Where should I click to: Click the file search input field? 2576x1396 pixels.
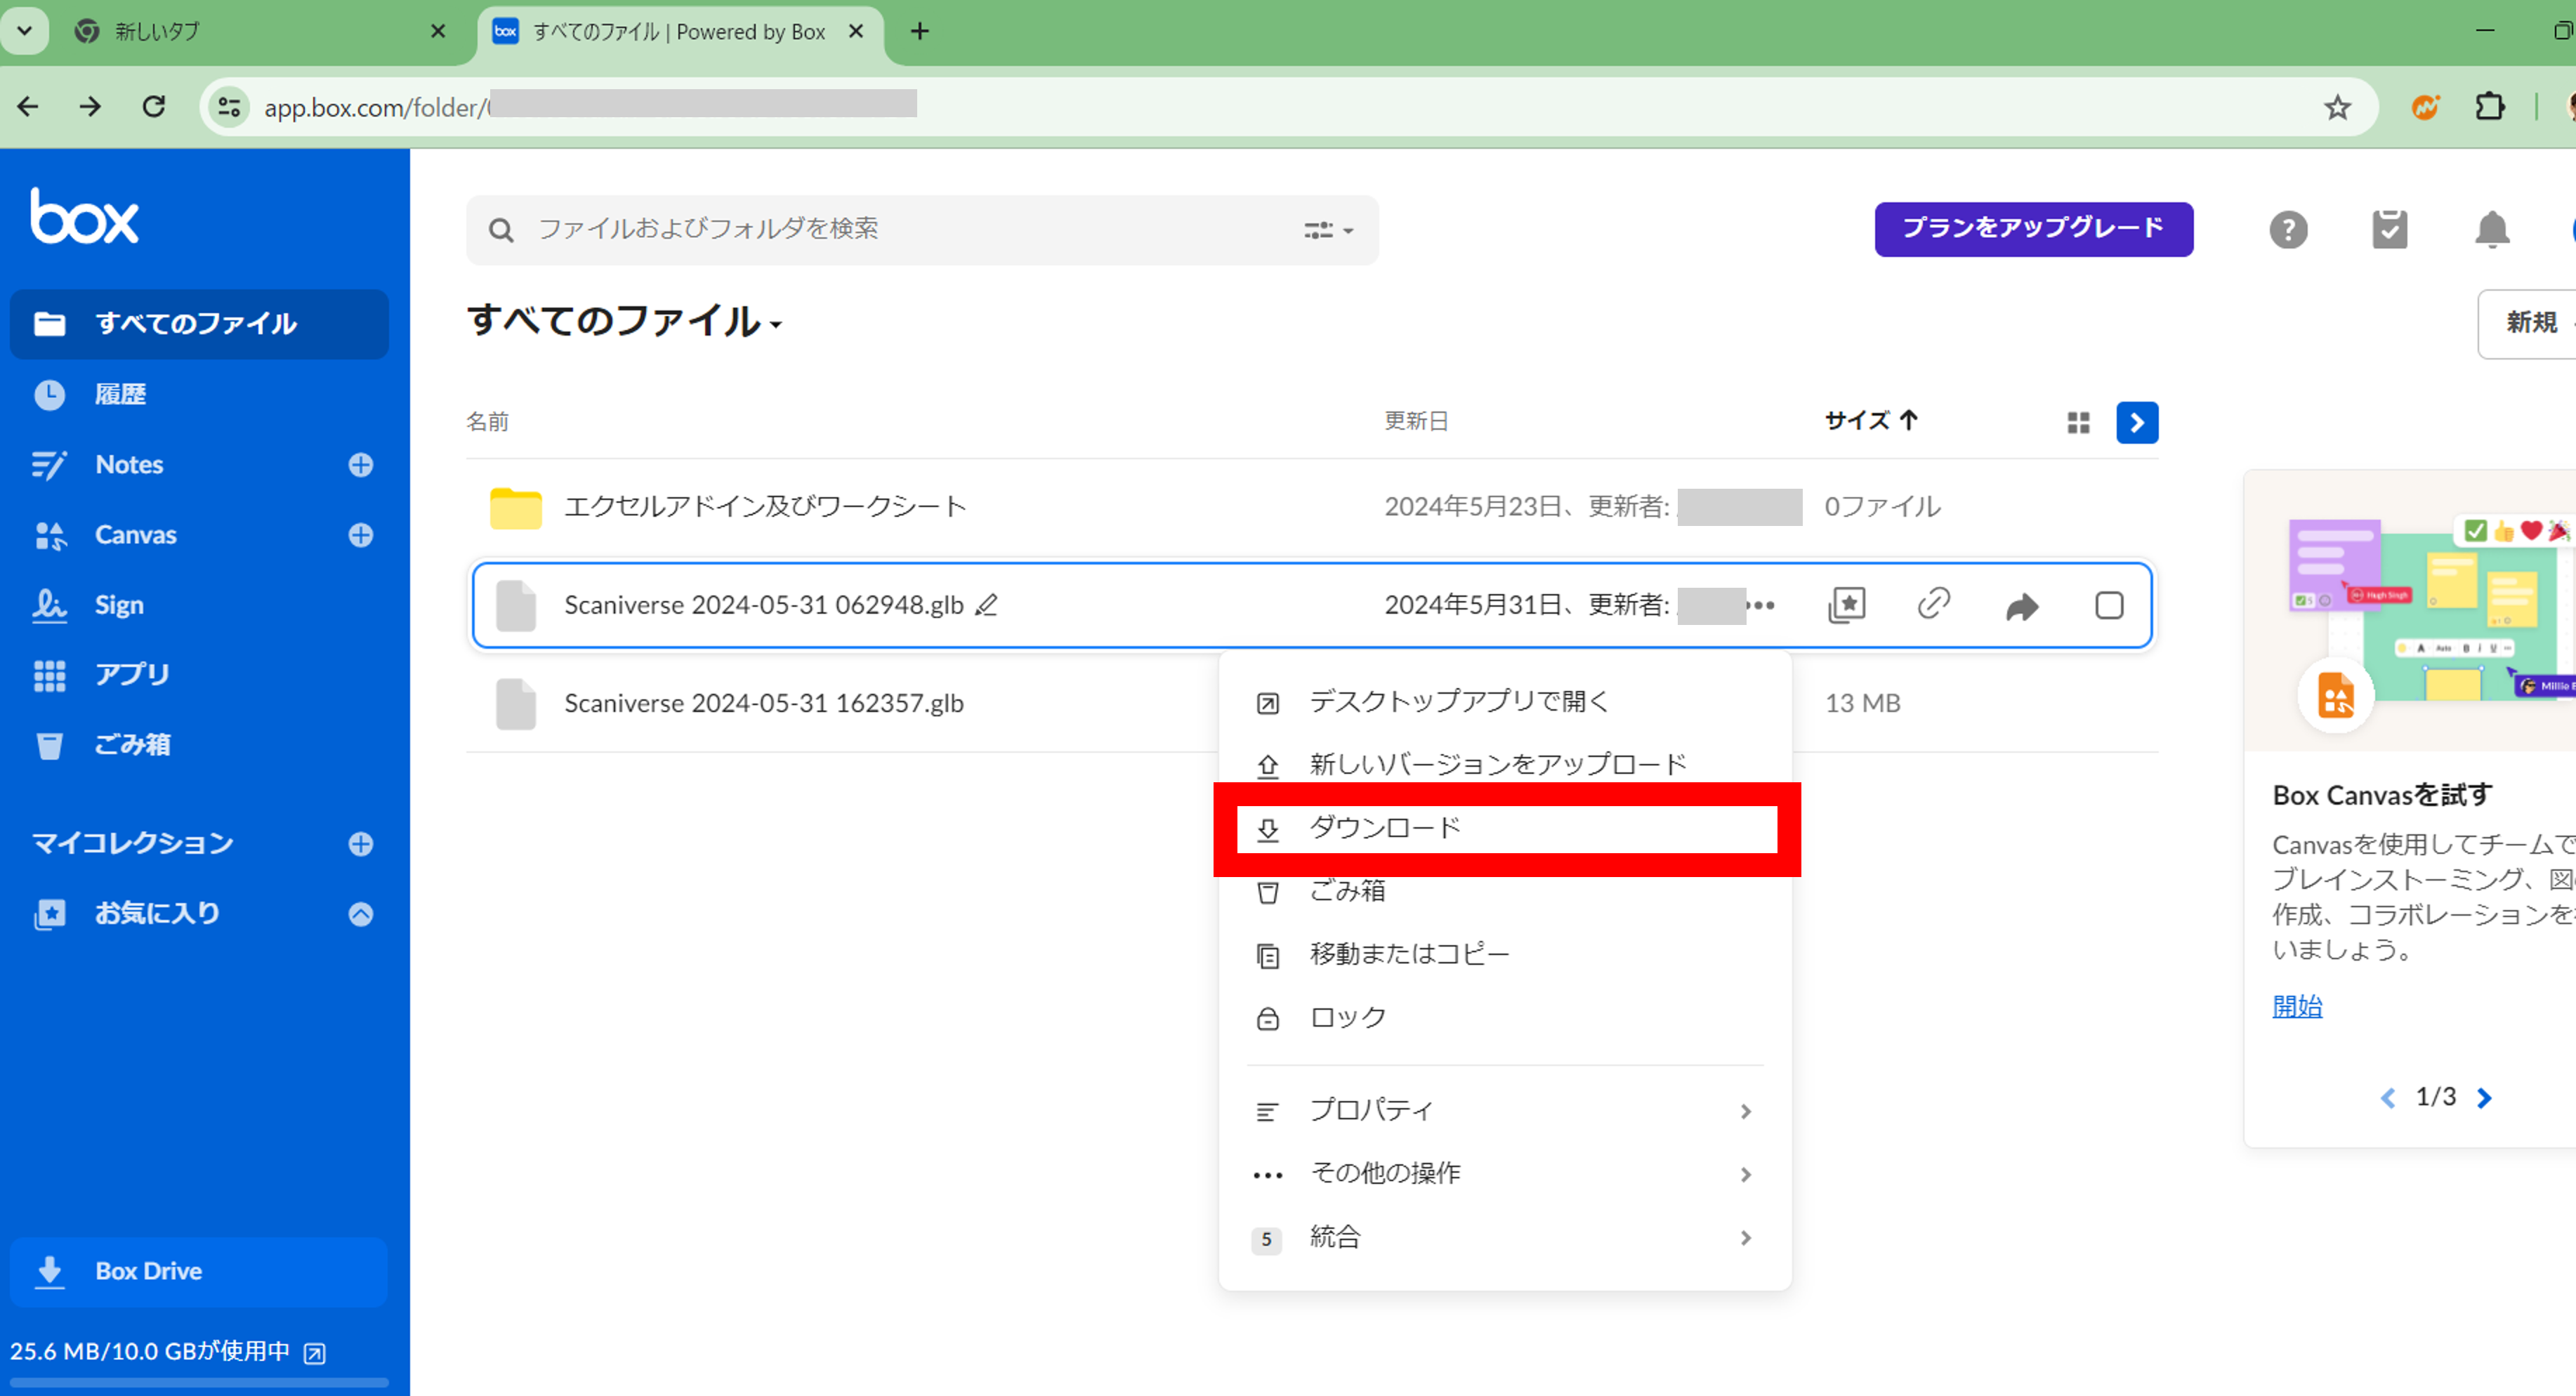(x=900, y=229)
